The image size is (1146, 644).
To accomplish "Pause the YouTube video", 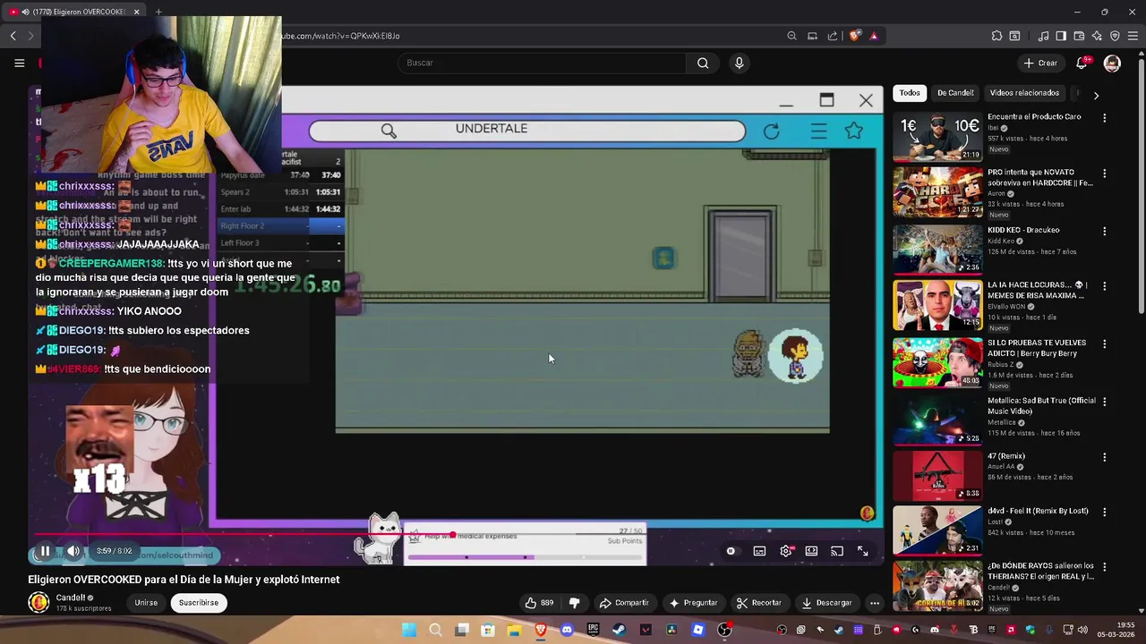I will coord(45,551).
